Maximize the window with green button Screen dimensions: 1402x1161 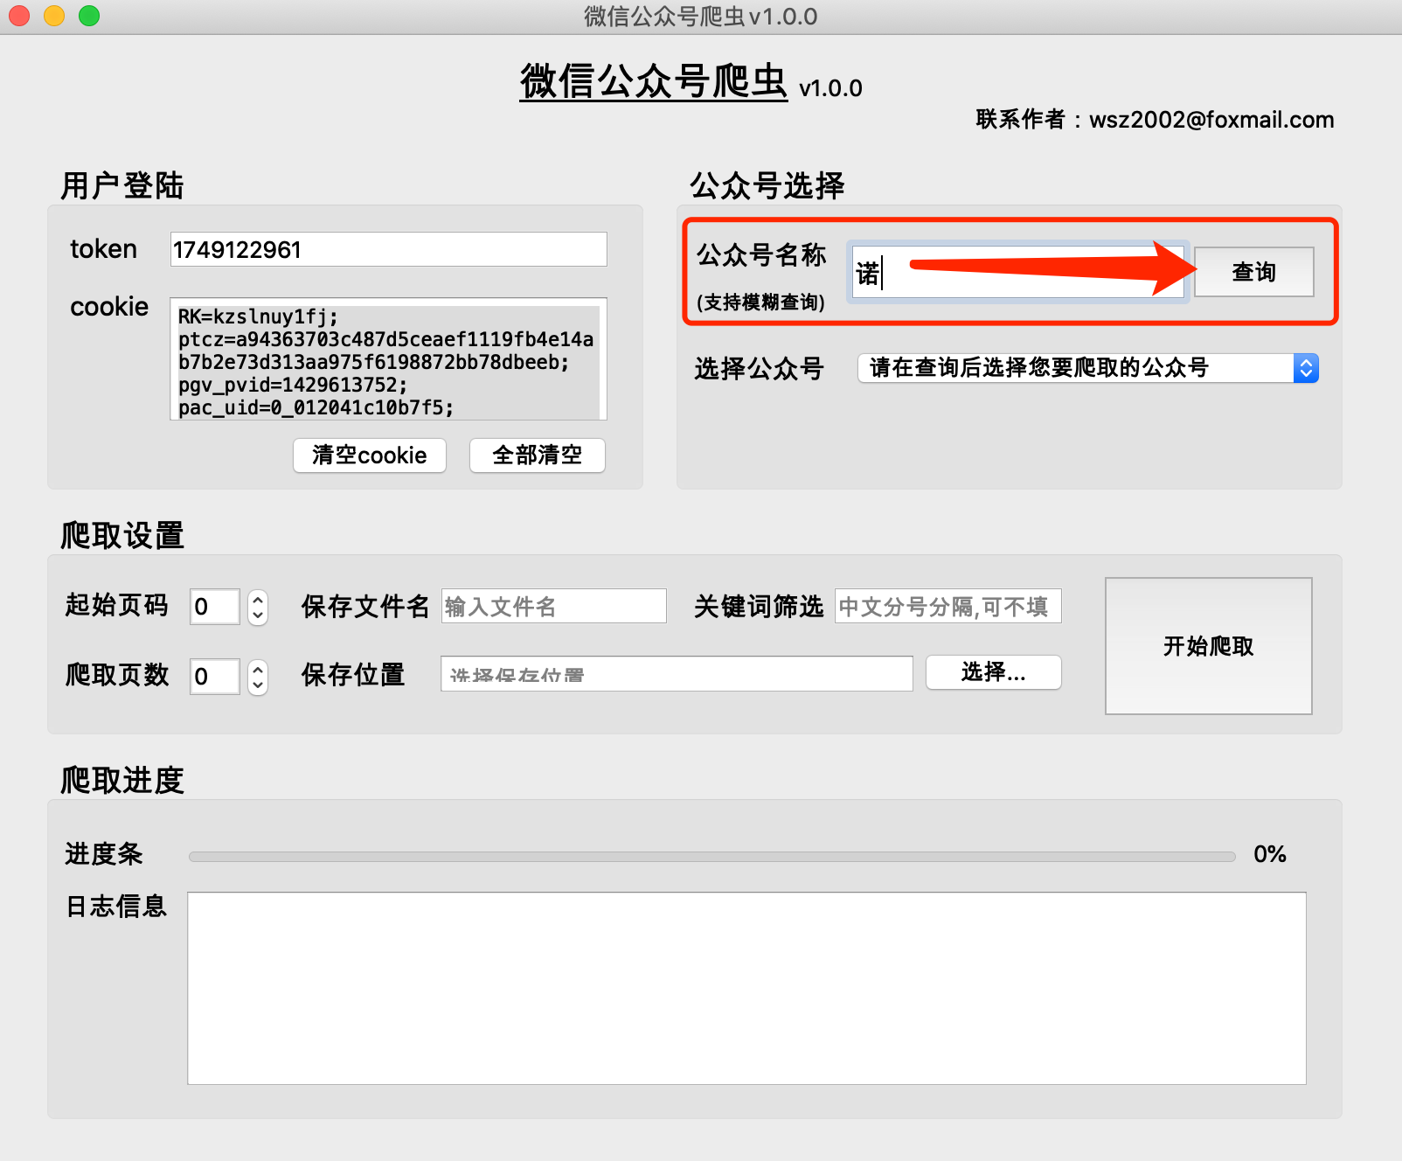[89, 16]
